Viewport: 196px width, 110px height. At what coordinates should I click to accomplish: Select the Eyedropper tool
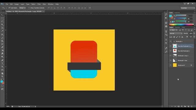[x=2, y=31]
